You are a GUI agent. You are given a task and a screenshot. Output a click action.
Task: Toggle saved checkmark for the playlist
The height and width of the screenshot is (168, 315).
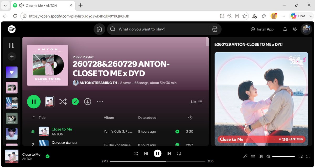tap(75, 102)
